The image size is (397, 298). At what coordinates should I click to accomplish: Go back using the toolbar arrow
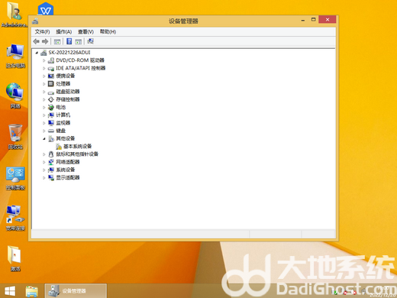37,41
